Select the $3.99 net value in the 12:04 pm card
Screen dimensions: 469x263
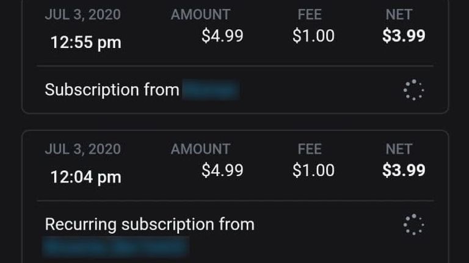tap(404, 170)
